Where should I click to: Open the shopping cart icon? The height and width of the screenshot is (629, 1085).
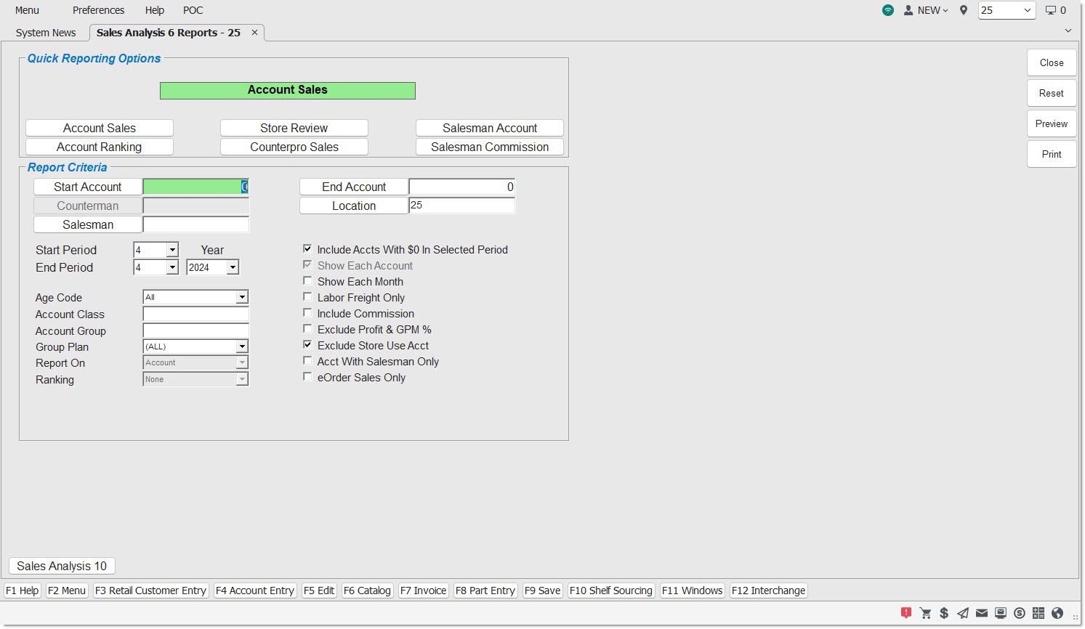[x=925, y=613]
